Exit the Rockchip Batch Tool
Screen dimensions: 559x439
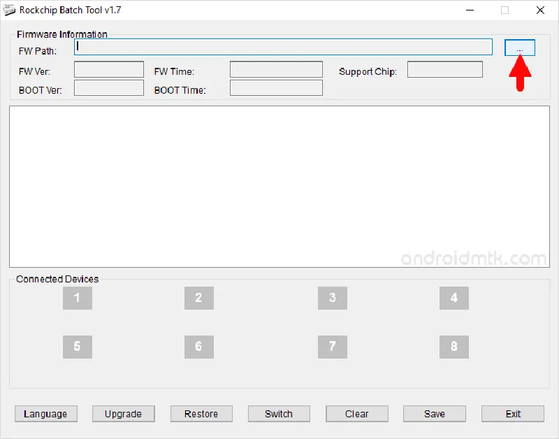click(x=513, y=414)
